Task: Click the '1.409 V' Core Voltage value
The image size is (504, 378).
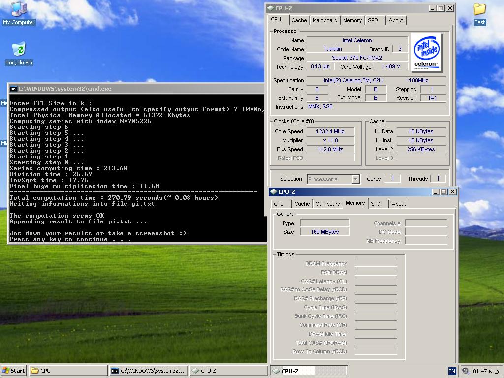Action: click(x=391, y=66)
